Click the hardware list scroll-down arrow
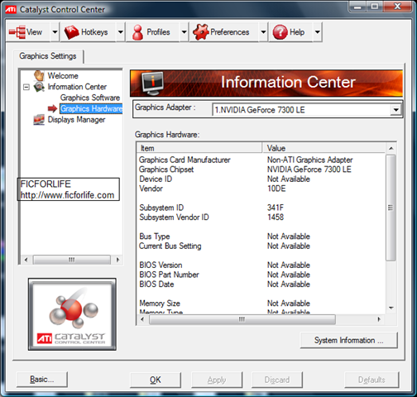Screen dimensions: 417x397 391,308
